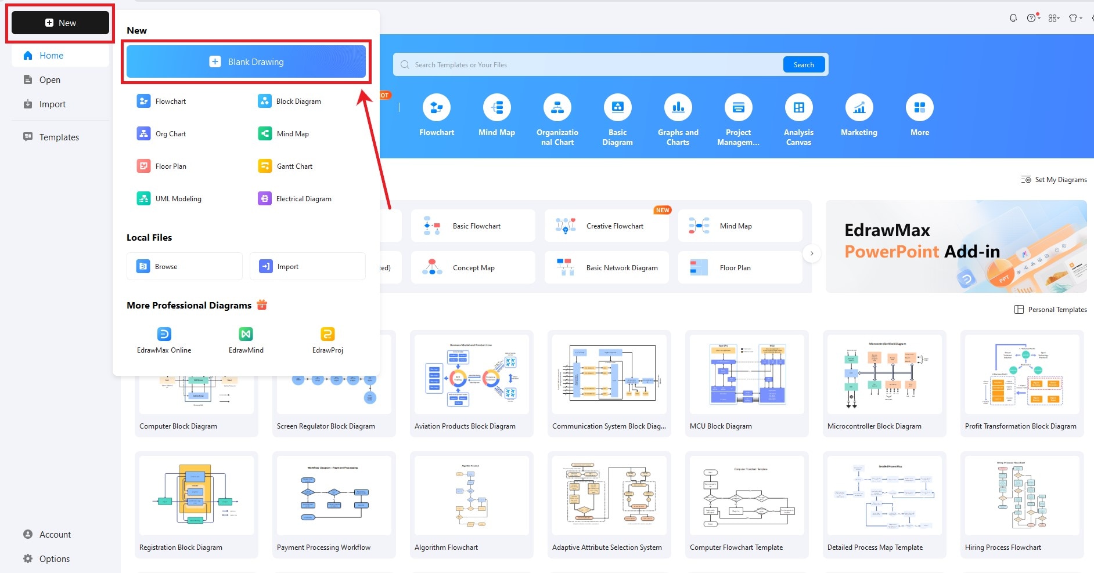This screenshot has width=1094, height=573.
Task: Choose Mind Map in the New panel
Action: (x=283, y=134)
